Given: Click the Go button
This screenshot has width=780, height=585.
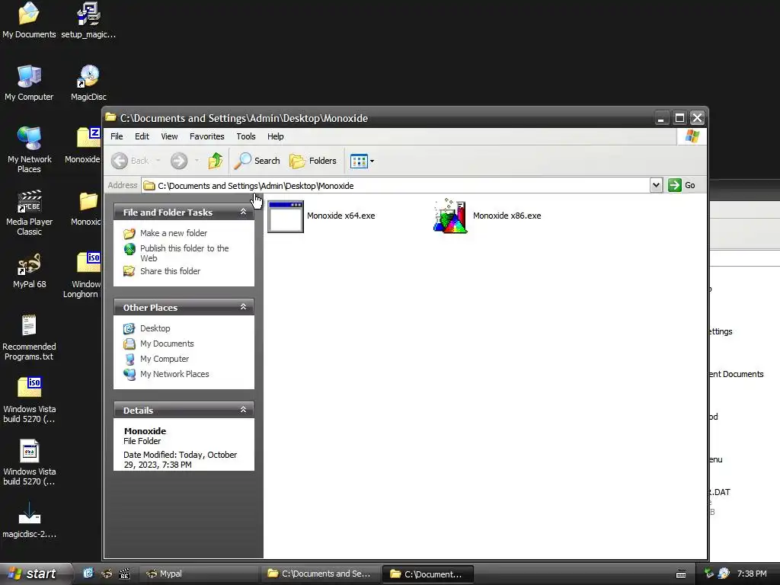Looking at the screenshot, I should pyautogui.click(x=682, y=185).
